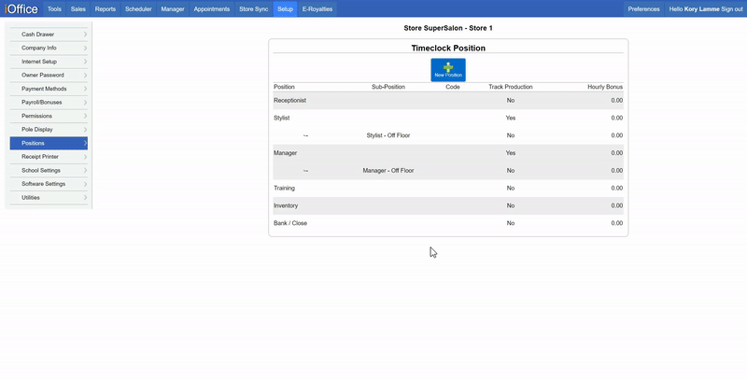This screenshot has width=747, height=379.
Task: Open the Sales menu
Action: tap(78, 9)
